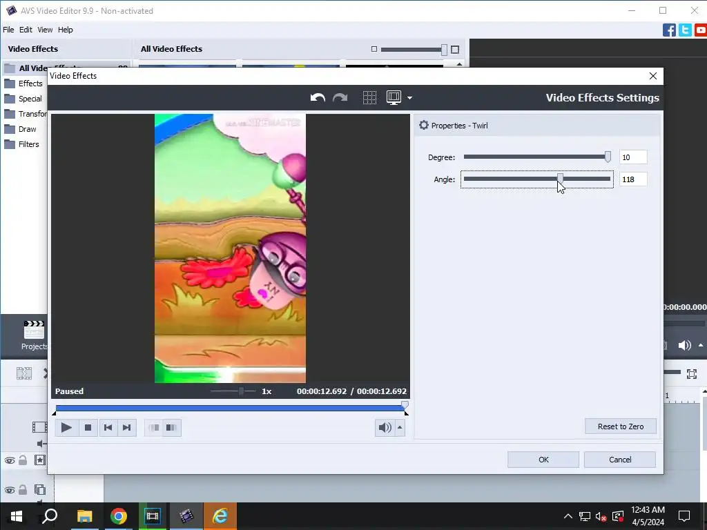Open Internet Explorer from taskbar
Viewport: 707px width, 530px height.
pyautogui.click(x=220, y=516)
